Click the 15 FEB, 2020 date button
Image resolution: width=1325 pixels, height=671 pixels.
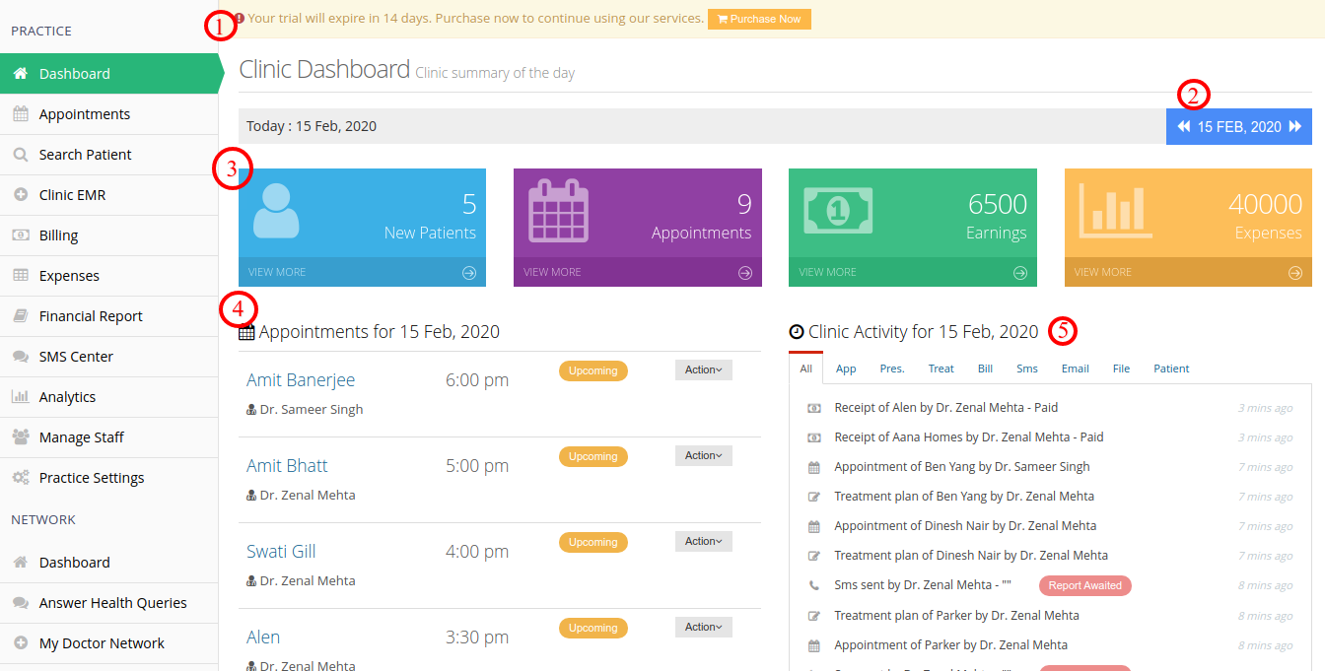coord(1239,127)
